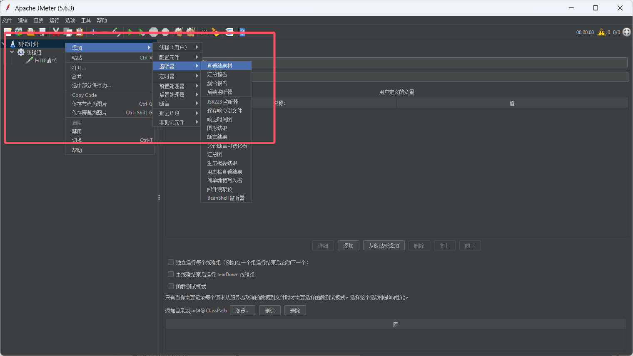Open the 编辑 menu
Screen dimensions: 633x356
pyautogui.click(x=22, y=20)
